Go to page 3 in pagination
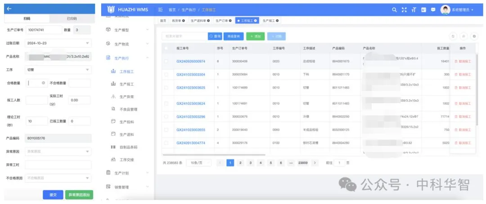The width and height of the screenshot is (486, 204). [250, 163]
